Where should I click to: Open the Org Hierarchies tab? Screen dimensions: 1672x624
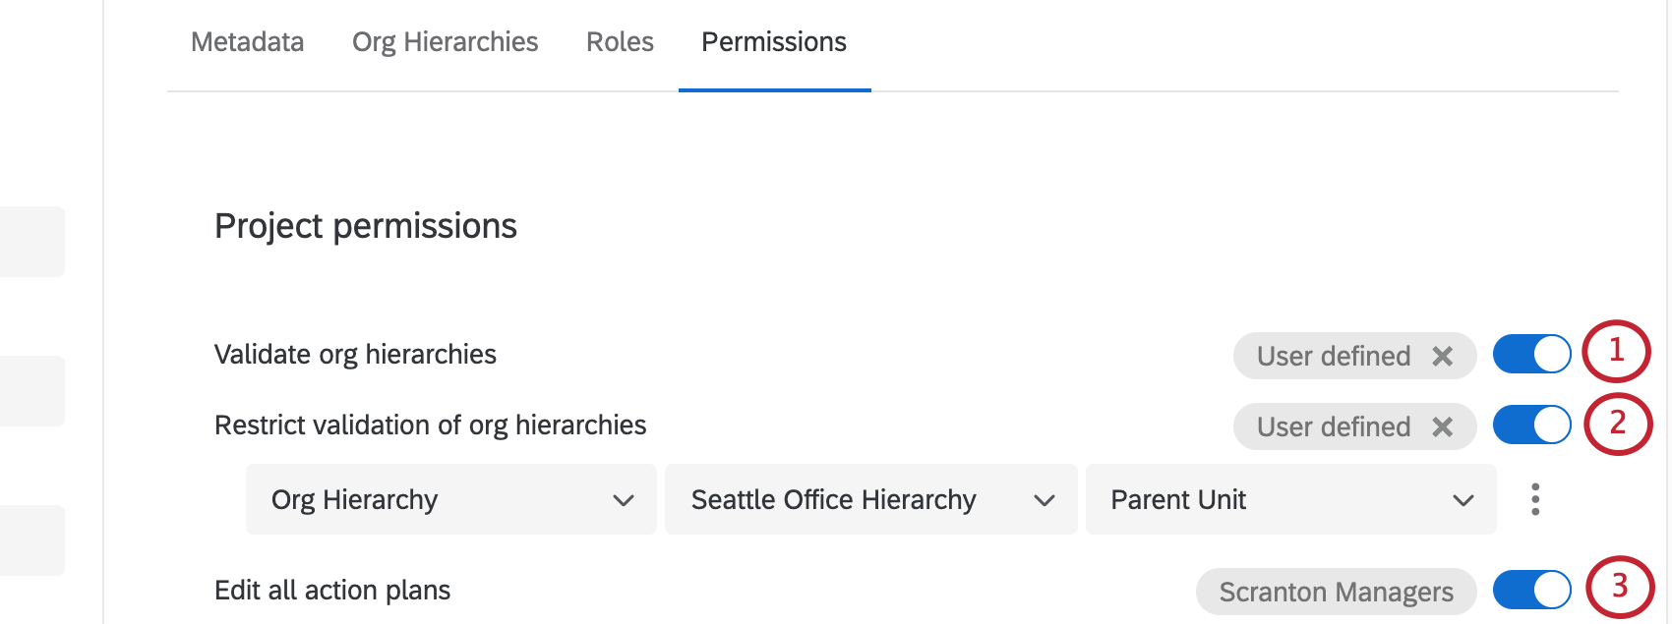pyautogui.click(x=445, y=41)
